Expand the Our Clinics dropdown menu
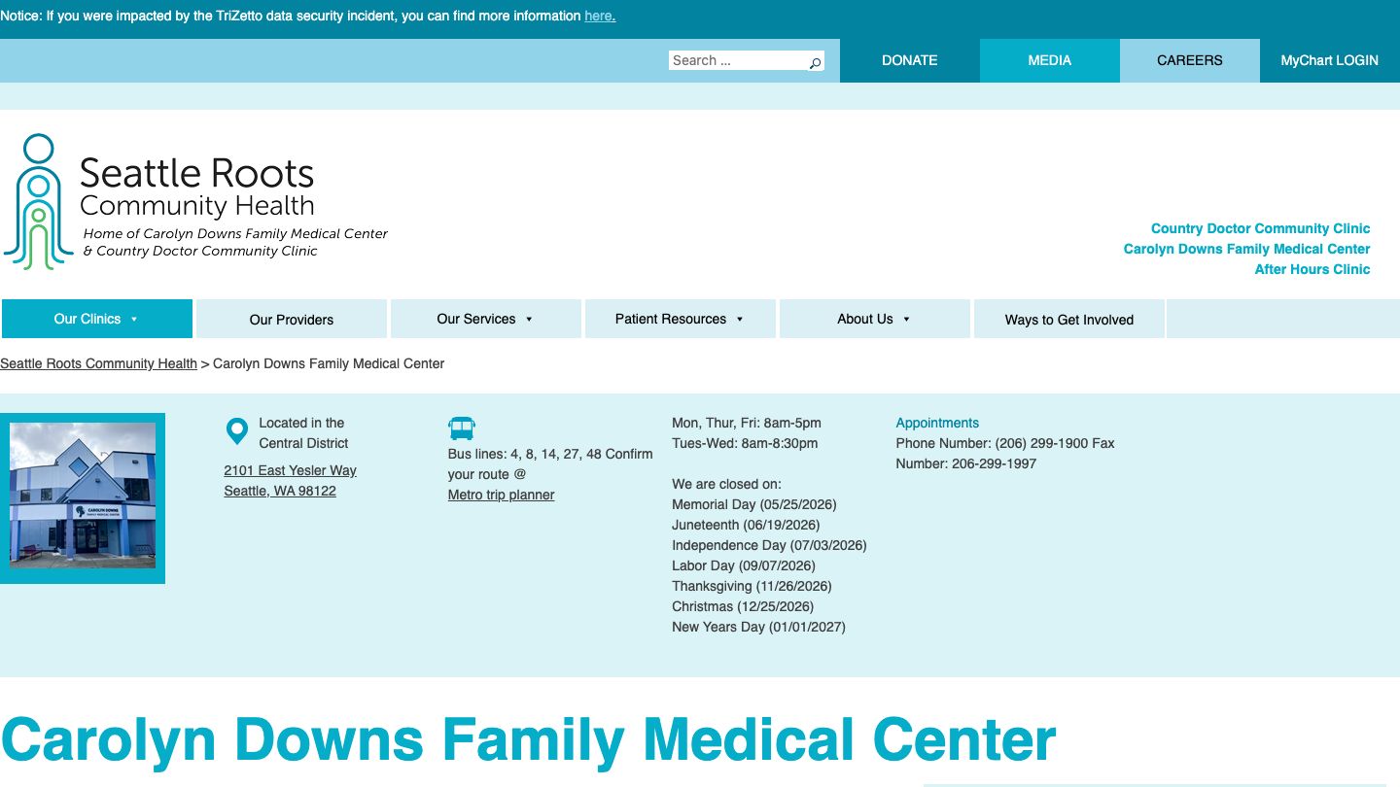Image resolution: width=1400 pixels, height=787 pixels. [97, 318]
